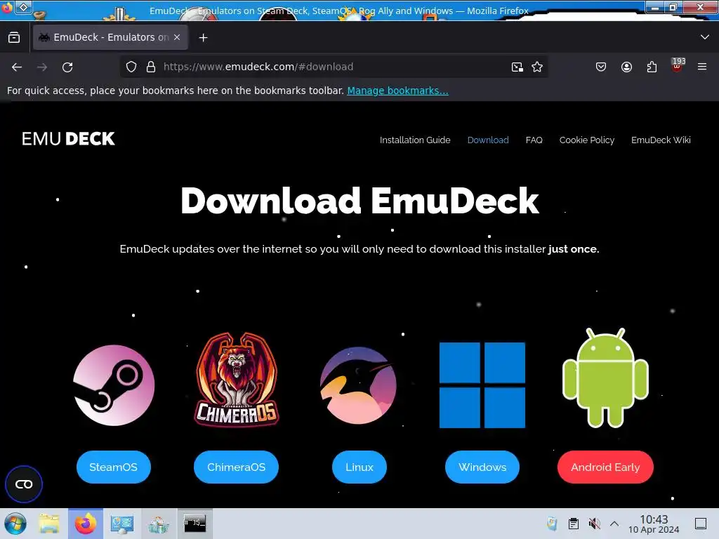719x539 pixels.
Task: Open Firefox View icon beside the tabs
Action: (x=14, y=38)
